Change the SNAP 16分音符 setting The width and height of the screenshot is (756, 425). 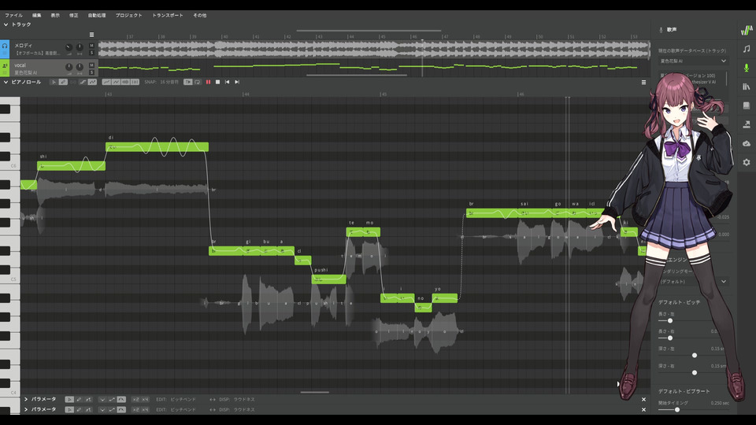[x=169, y=82]
